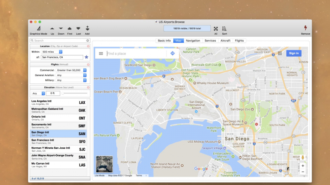Open the Flights tab
Image resolution: width=330 pixels, height=185 pixels.
(x=239, y=40)
